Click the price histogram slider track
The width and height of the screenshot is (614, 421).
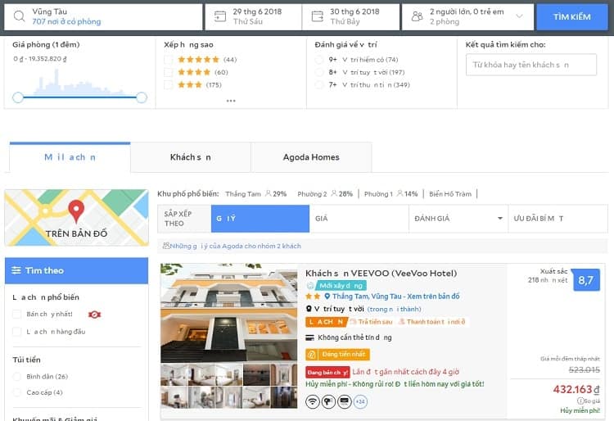point(80,97)
